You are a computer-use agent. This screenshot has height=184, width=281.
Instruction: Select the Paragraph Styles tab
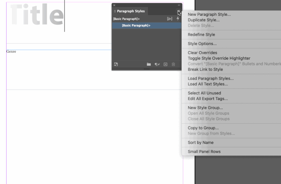pyautogui.click(x=131, y=11)
